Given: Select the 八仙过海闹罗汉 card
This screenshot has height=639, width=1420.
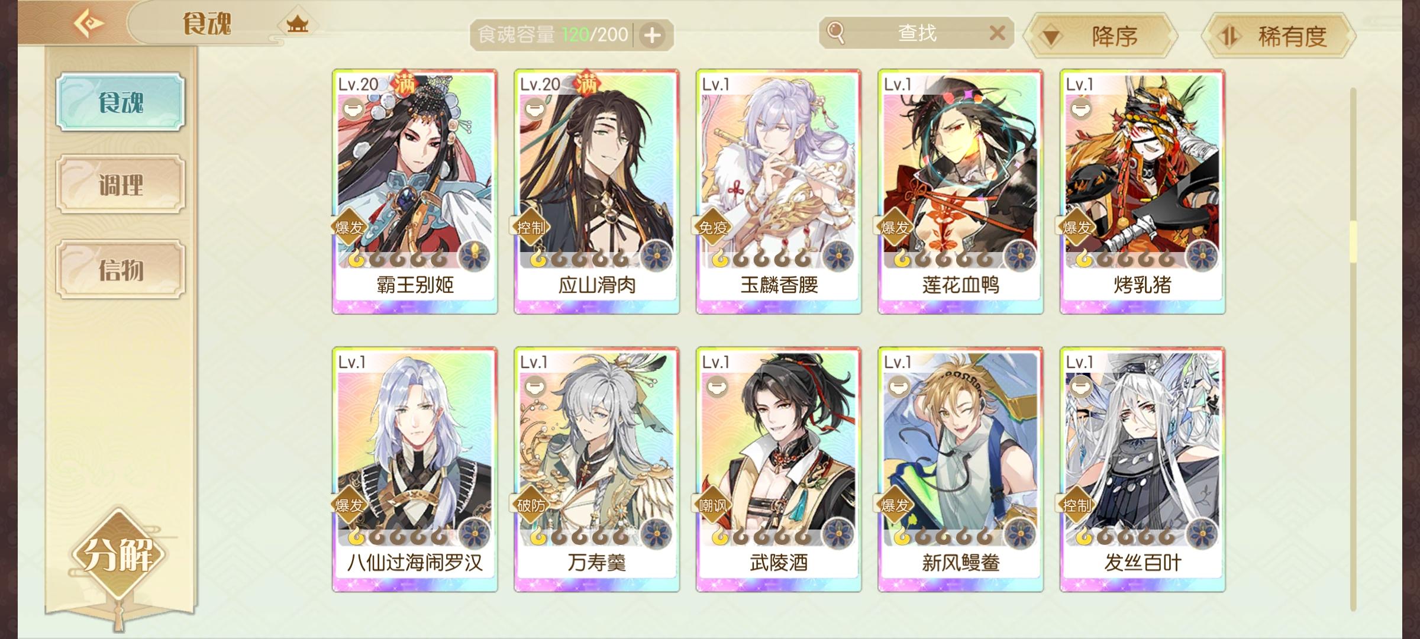Looking at the screenshot, I should point(415,469).
